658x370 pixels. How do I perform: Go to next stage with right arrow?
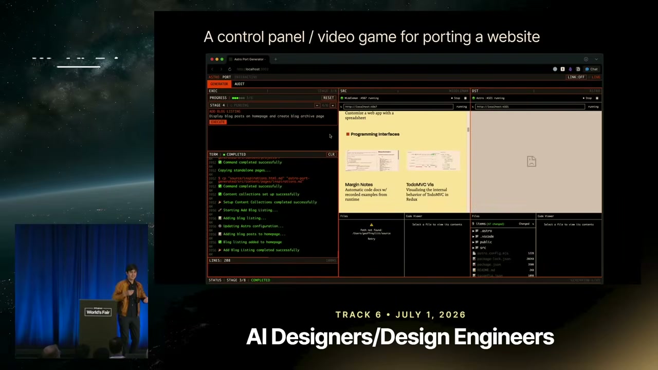click(x=332, y=105)
